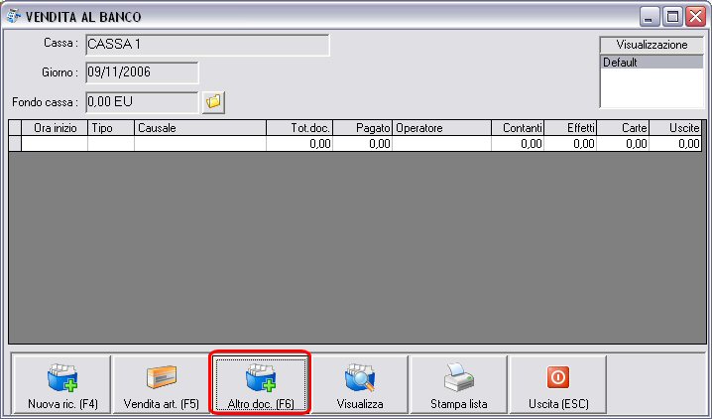The image size is (712, 419).
Task: Sort by Tipo column header
Action: click(111, 128)
